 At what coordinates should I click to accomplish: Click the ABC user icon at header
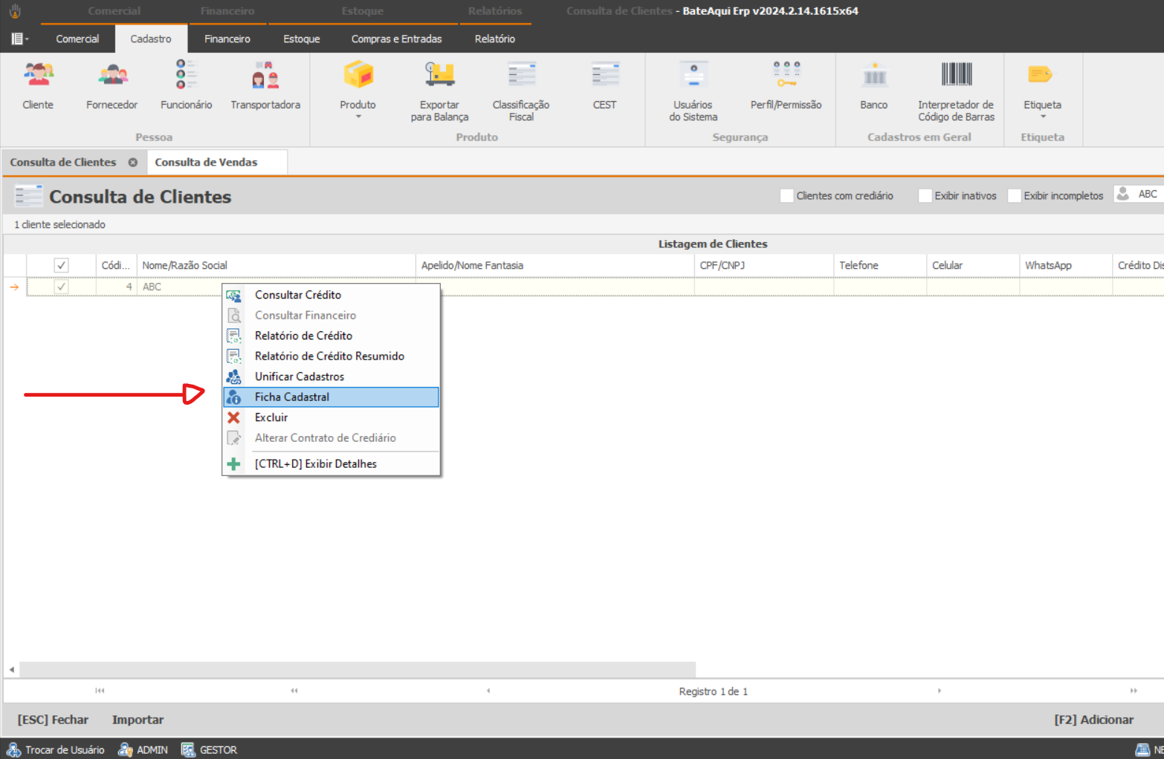(x=1123, y=194)
